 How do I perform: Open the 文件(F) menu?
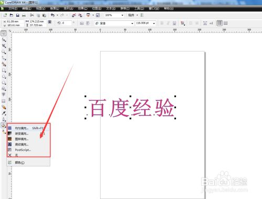(13, 8)
